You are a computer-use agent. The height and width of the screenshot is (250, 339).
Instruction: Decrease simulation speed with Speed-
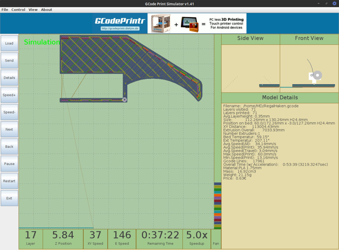pyautogui.click(x=9, y=112)
